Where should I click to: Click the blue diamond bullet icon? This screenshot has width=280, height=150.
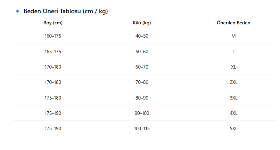coord(18,11)
